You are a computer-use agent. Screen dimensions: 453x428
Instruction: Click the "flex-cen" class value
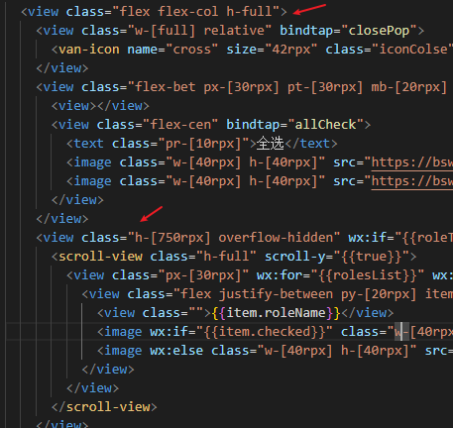180,125
